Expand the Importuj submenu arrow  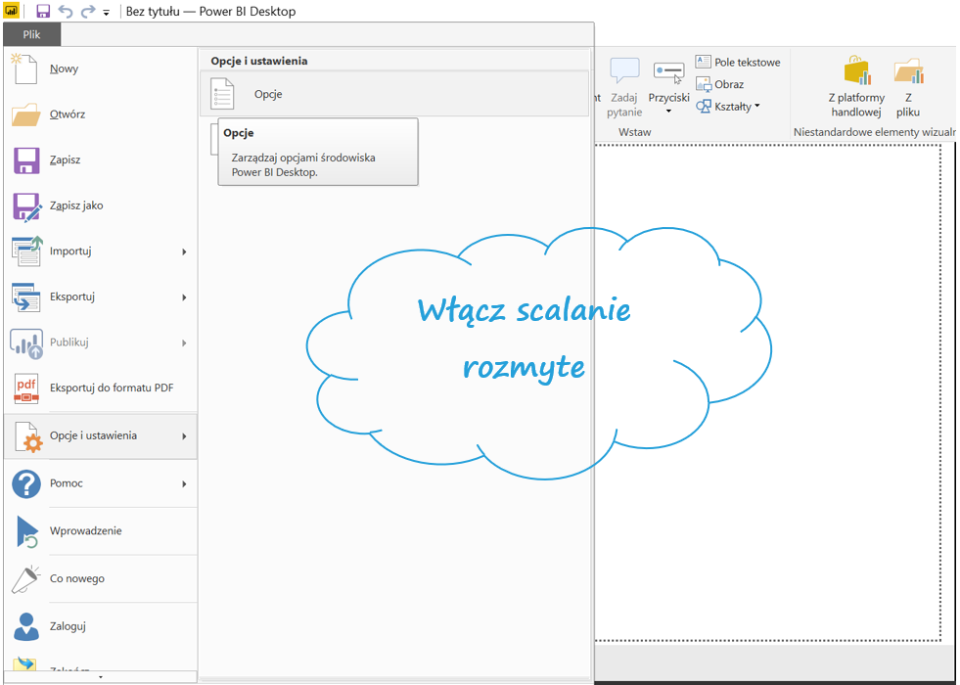click(x=184, y=251)
